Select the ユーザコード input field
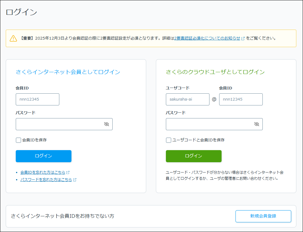Screen dimensions: 303x232 click(187, 99)
